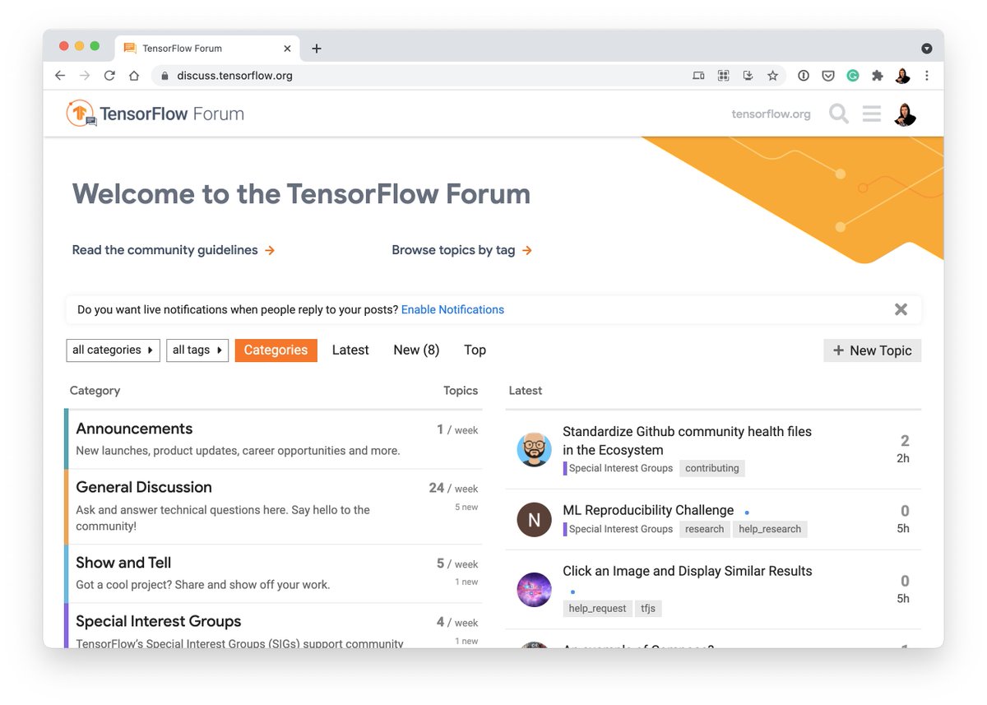Expand the all categories filter
Image resolution: width=987 pixels, height=705 pixels.
click(x=113, y=350)
